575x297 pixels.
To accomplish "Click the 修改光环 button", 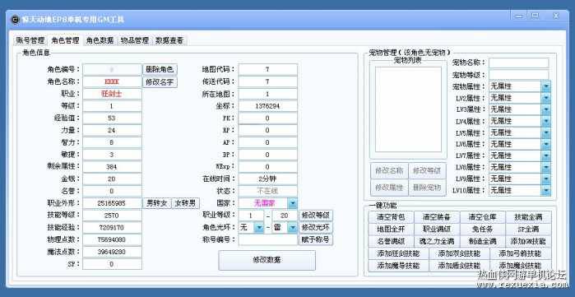I will pyautogui.click(x=316, y=227).
